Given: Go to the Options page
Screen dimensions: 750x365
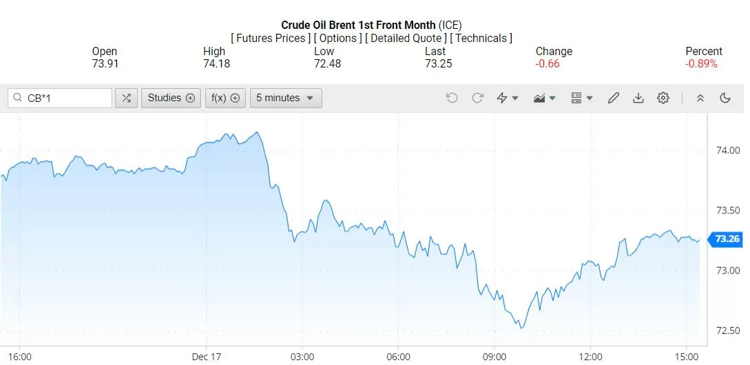Looking at the screenshot, I should click(x=338, y=39).
